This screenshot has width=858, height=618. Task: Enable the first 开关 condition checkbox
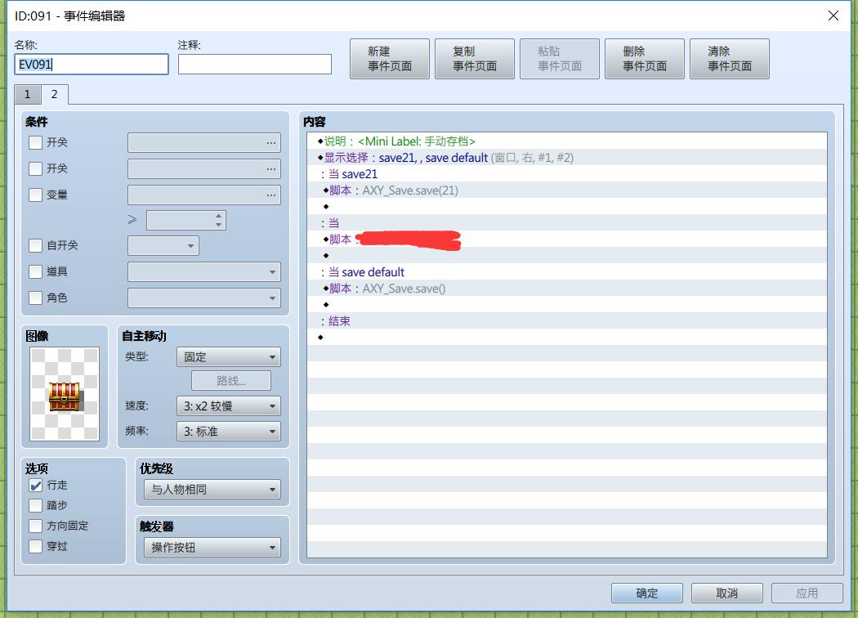point(36,142)
